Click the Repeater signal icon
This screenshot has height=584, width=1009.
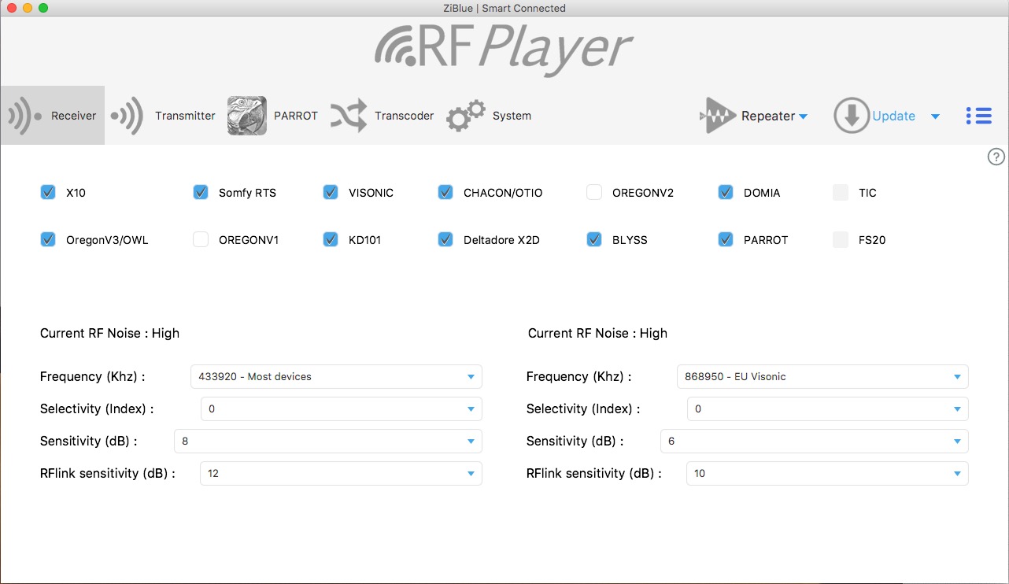click(717, 116)
